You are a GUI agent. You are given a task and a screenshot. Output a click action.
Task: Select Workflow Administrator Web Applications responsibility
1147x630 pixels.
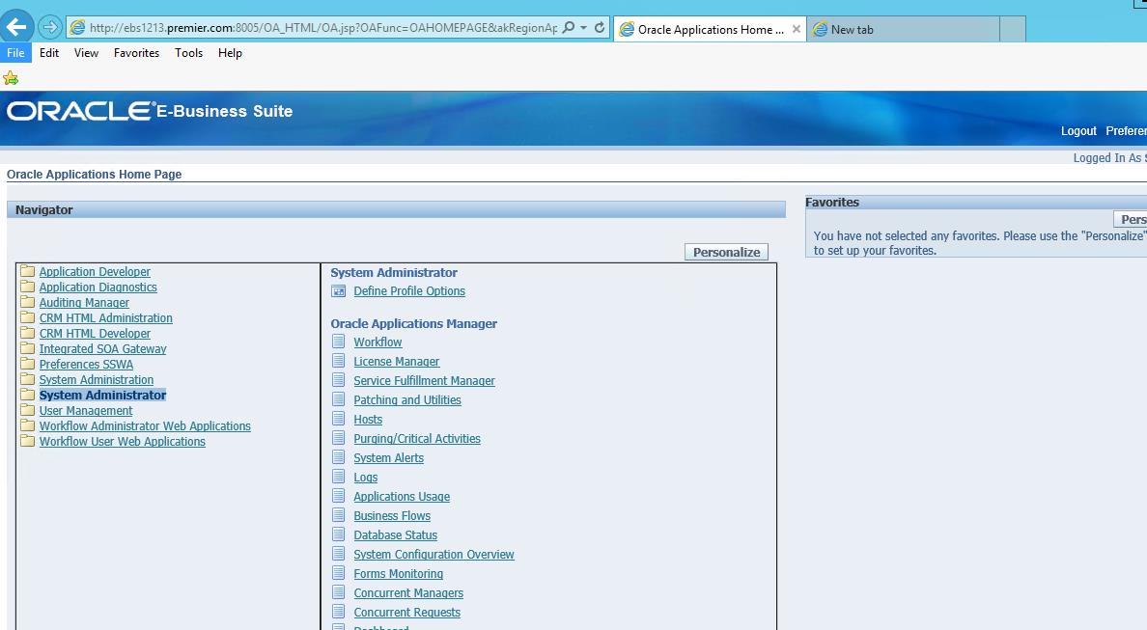point(145,426)
